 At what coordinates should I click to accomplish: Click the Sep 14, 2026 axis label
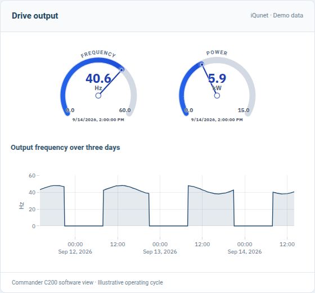[245, 252]
